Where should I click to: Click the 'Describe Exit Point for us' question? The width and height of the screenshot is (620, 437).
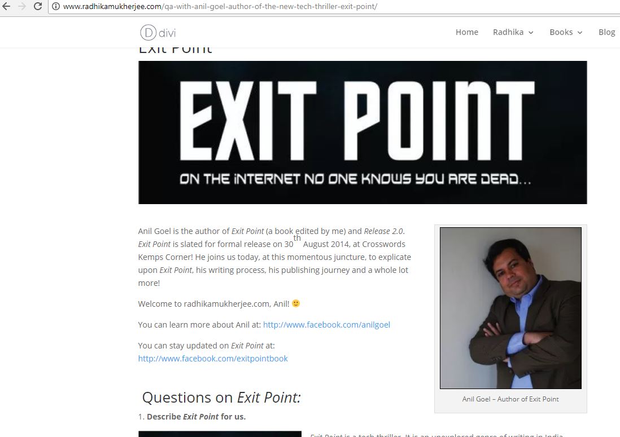coord(196,417)
